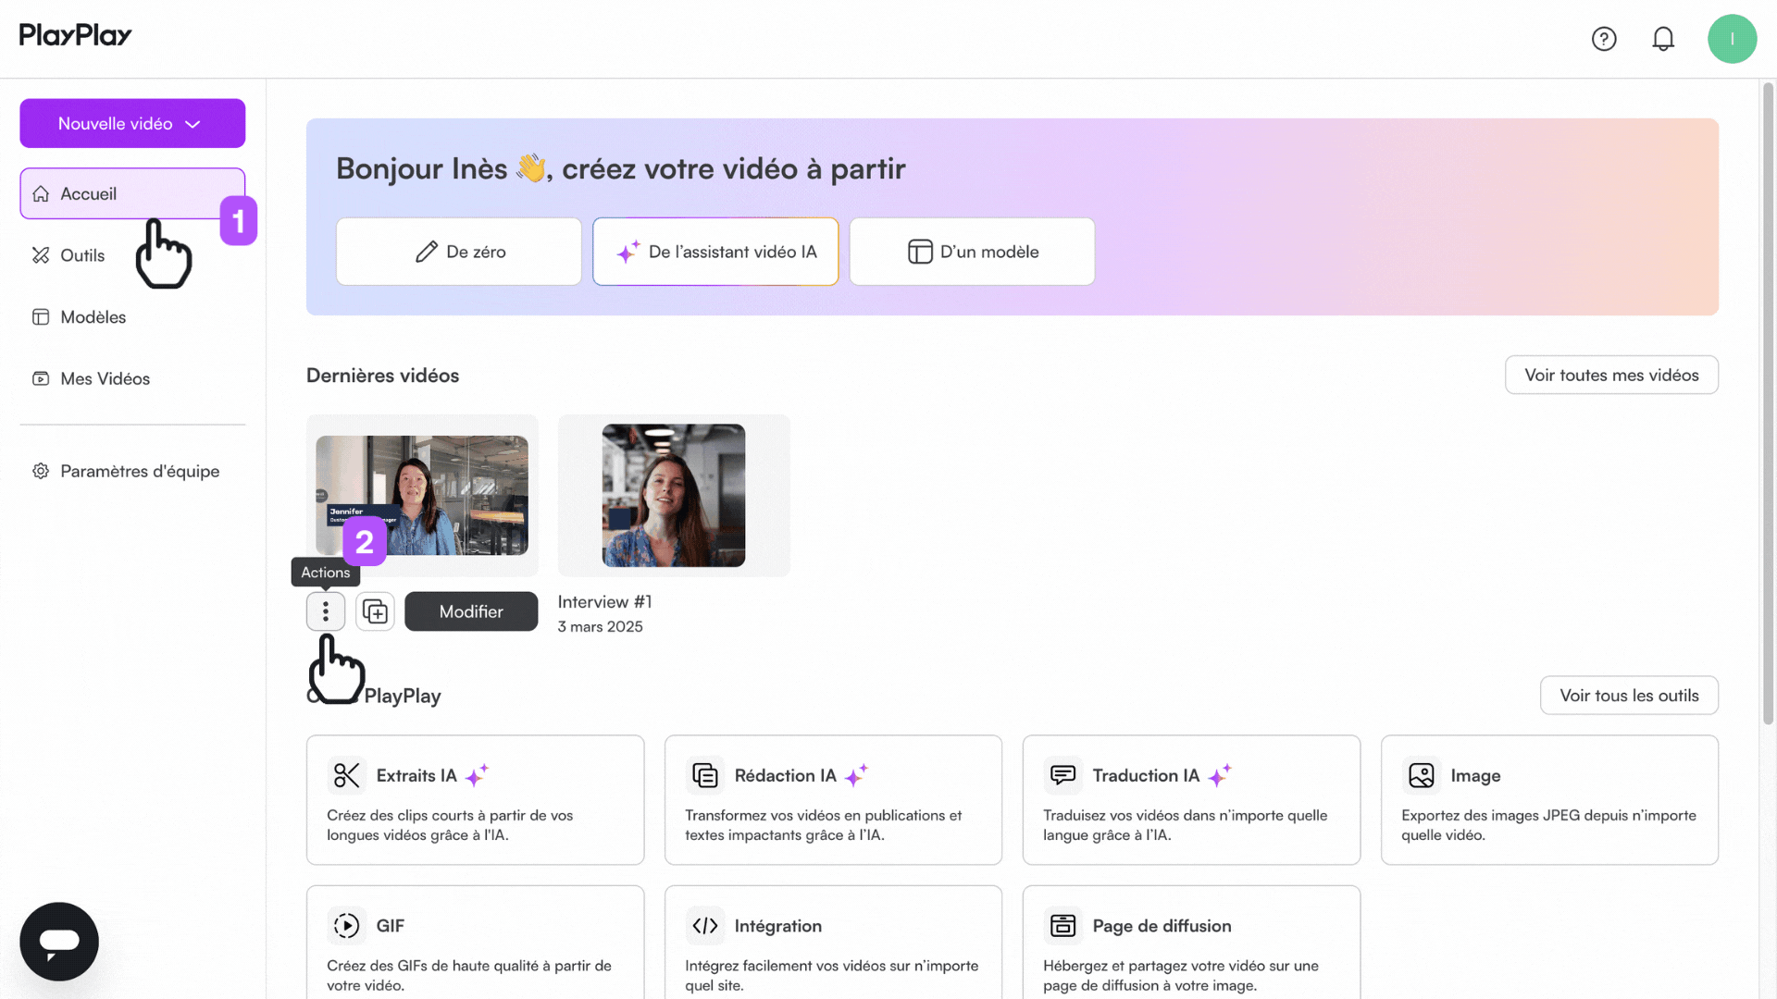Click the Extraits IA description text
This screenshot has width=1777, height=999.
[x=450, y=825]
